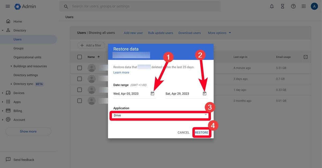
Task: Check the last user row checkbox
Action: 79,101
